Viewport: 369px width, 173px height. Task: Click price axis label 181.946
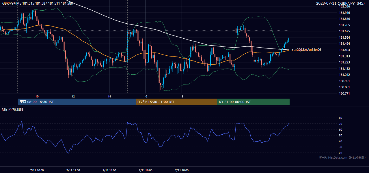(344, 13)
